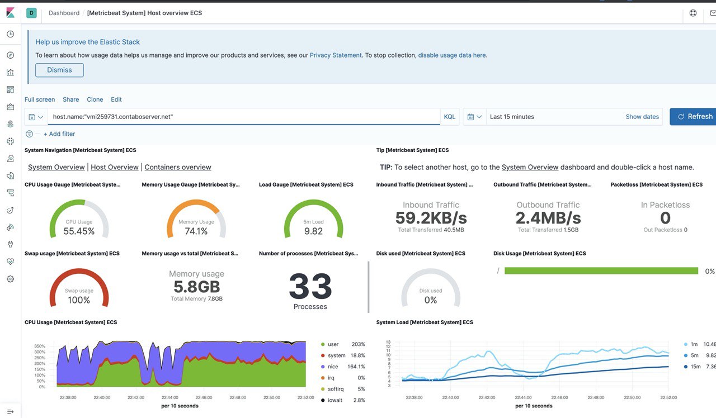Go to Metrics app in sidebar
This screenshot has height=418, width=716.
click(x=10, y=159)
